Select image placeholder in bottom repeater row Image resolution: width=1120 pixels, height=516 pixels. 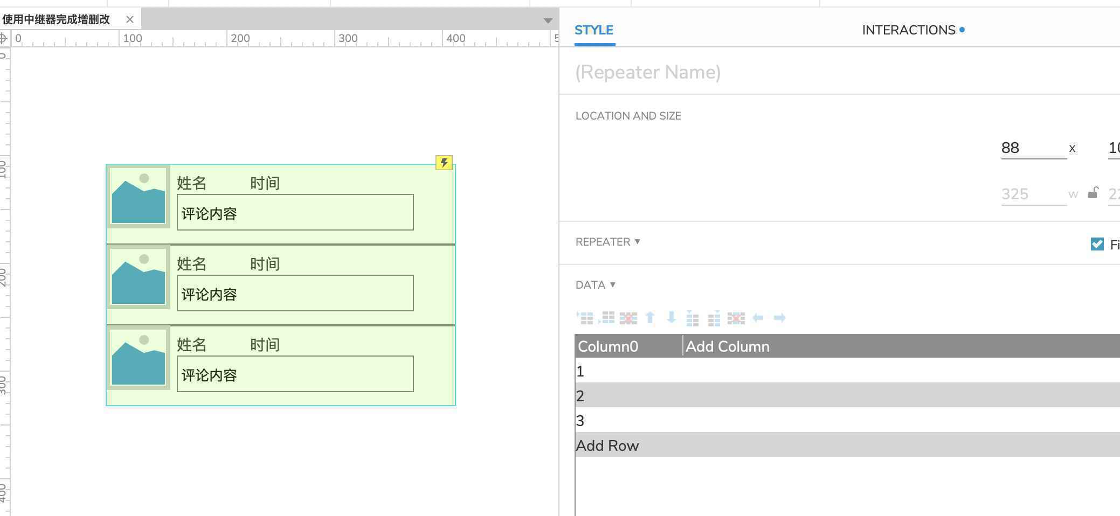pos(139,358)
